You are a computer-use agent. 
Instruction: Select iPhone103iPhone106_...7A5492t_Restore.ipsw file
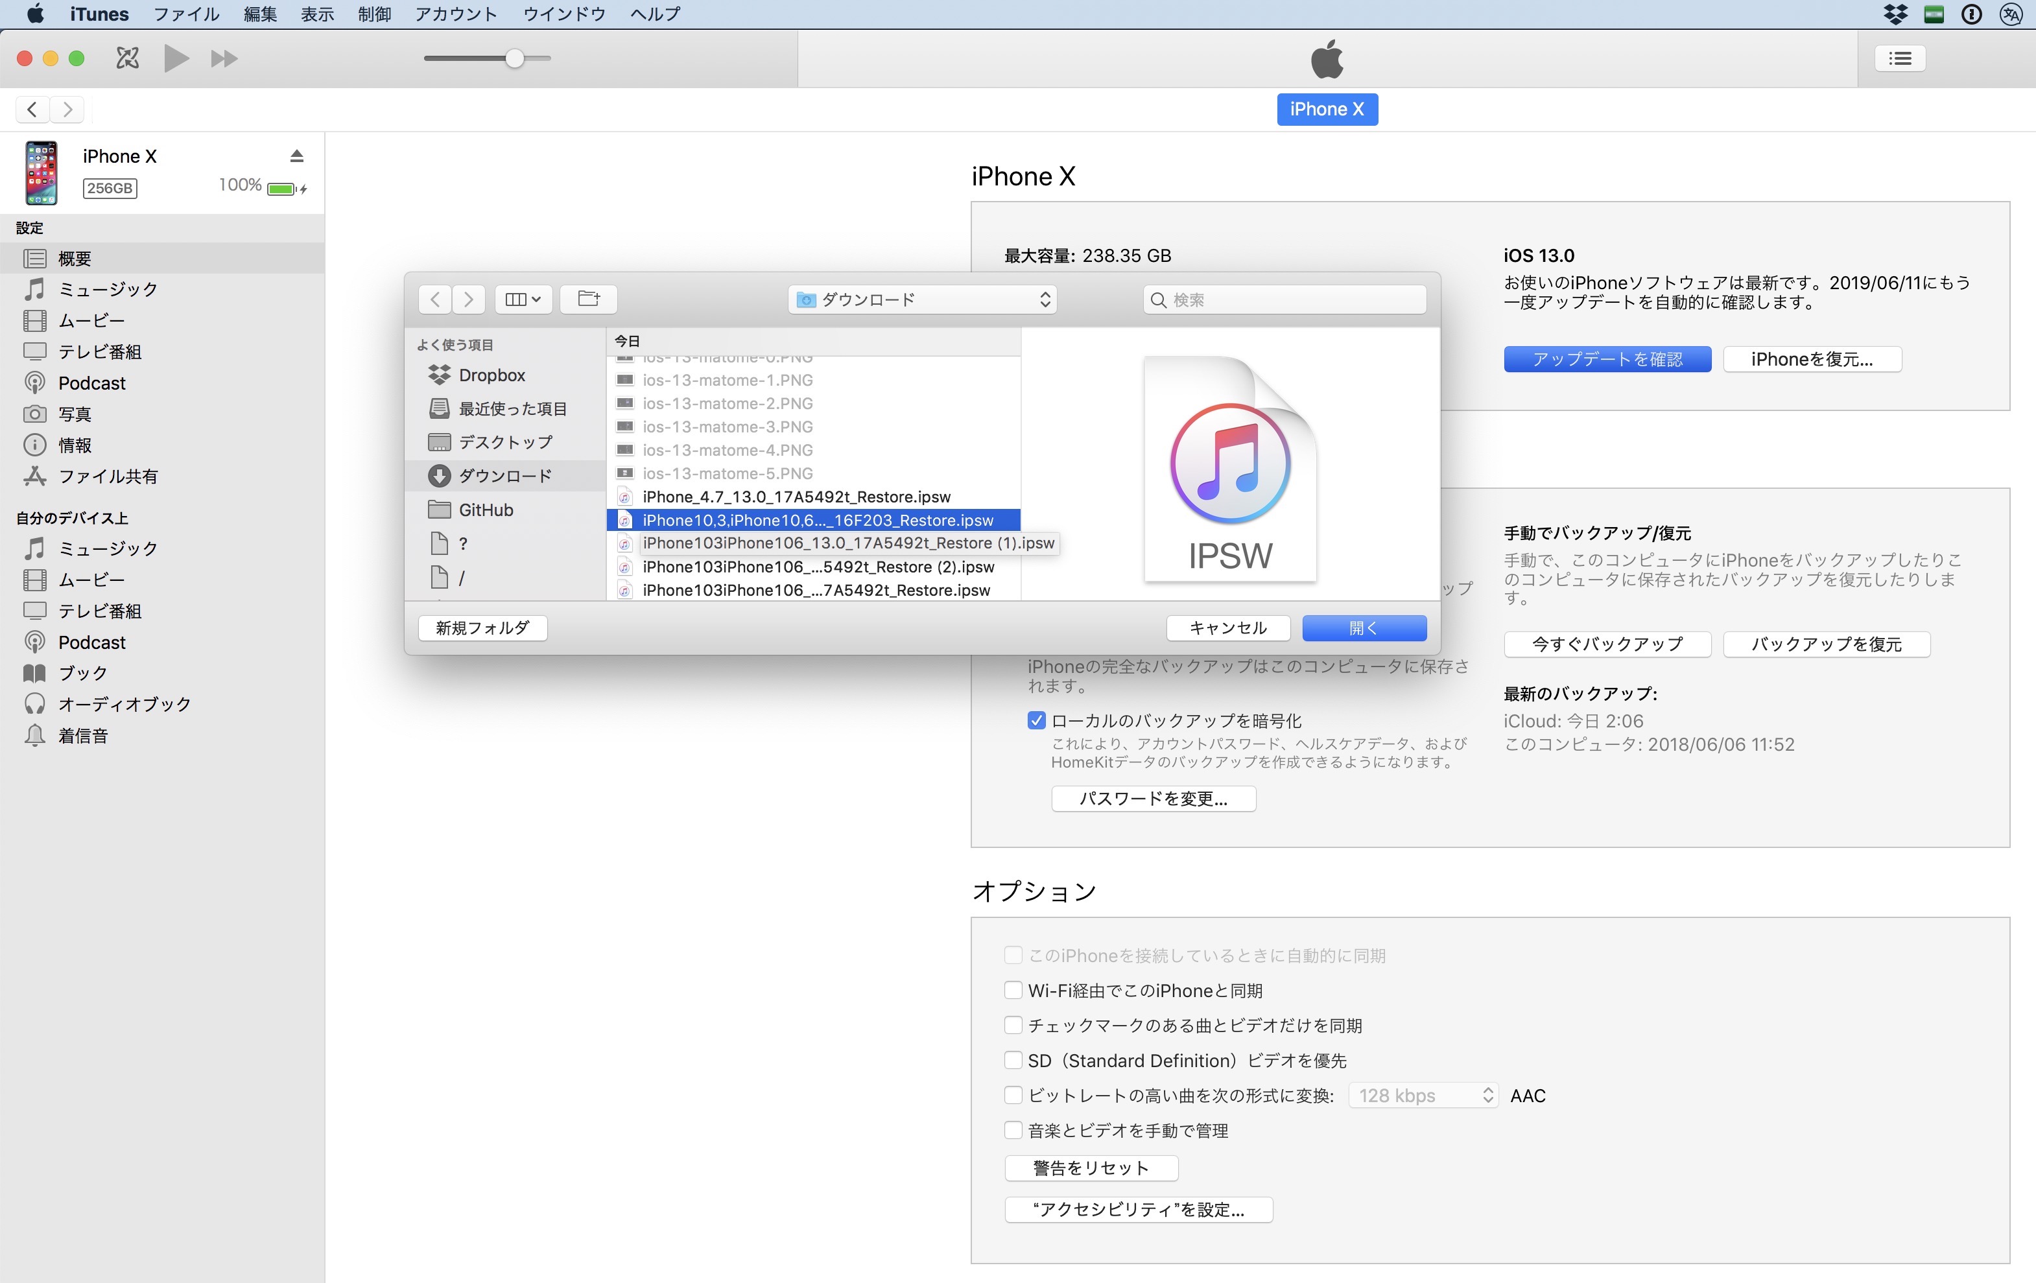pos(813,590)
